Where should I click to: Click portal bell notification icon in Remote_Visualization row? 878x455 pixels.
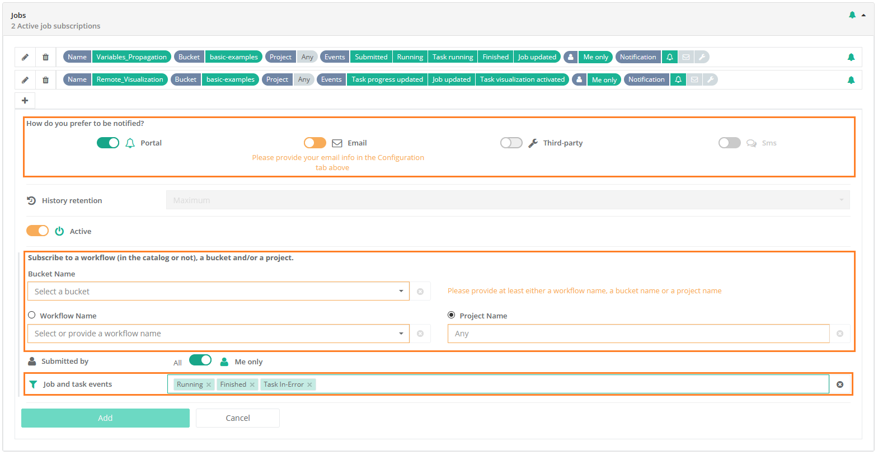pos(678,79)
